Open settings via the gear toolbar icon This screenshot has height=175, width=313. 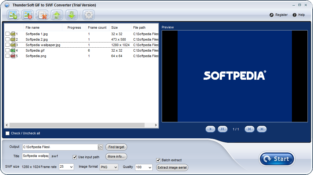[89, 15]
